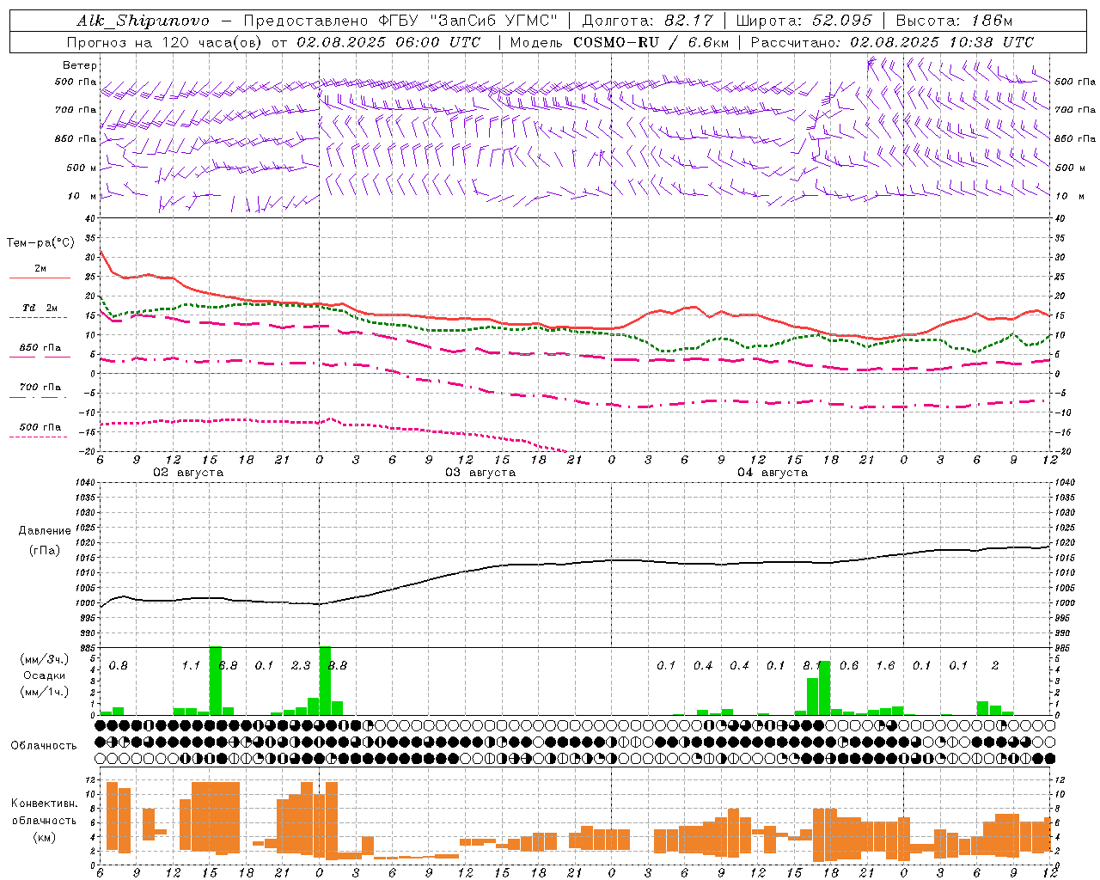Screen dimensions: 1100x880
Task: Click the date label "03 августа"
Action: coord(480,473)
